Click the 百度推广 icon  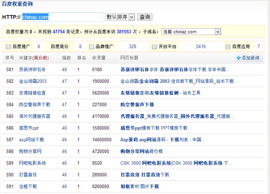point(8,47)
